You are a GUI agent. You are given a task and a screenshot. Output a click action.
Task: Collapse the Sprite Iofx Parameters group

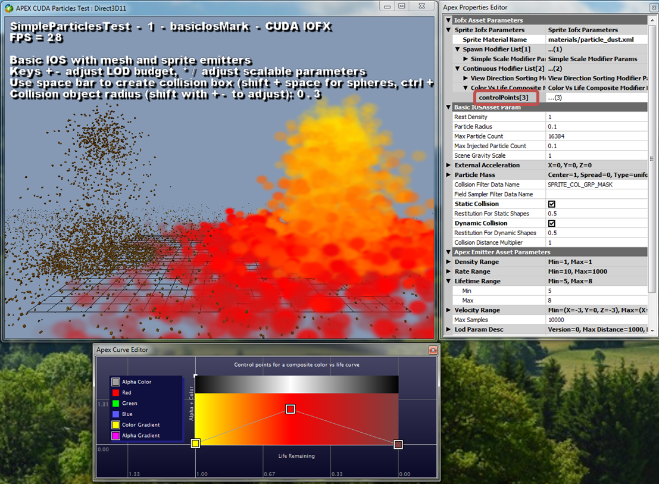point(448,30)
